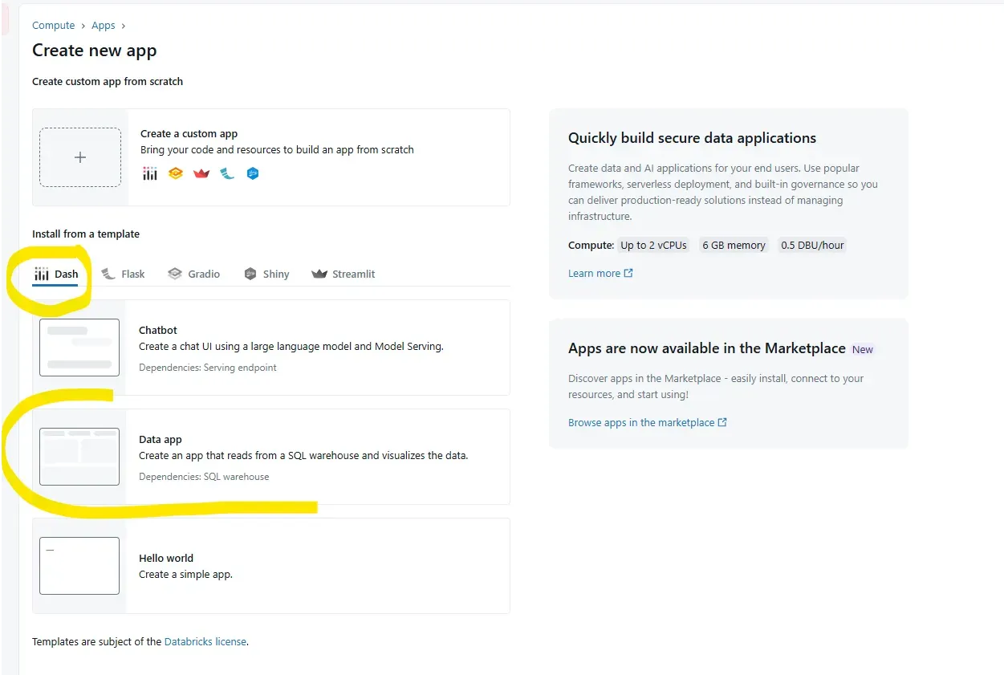Click the red Streamlit crown logo
Screen dimensions: 1004x675
coord(201,173)
